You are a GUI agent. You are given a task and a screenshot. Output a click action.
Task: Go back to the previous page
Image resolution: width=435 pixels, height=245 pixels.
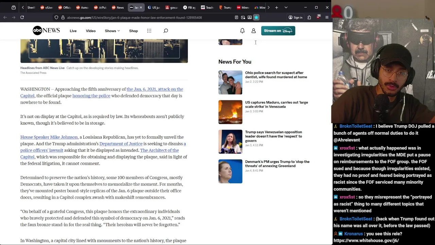click(5, 17)
